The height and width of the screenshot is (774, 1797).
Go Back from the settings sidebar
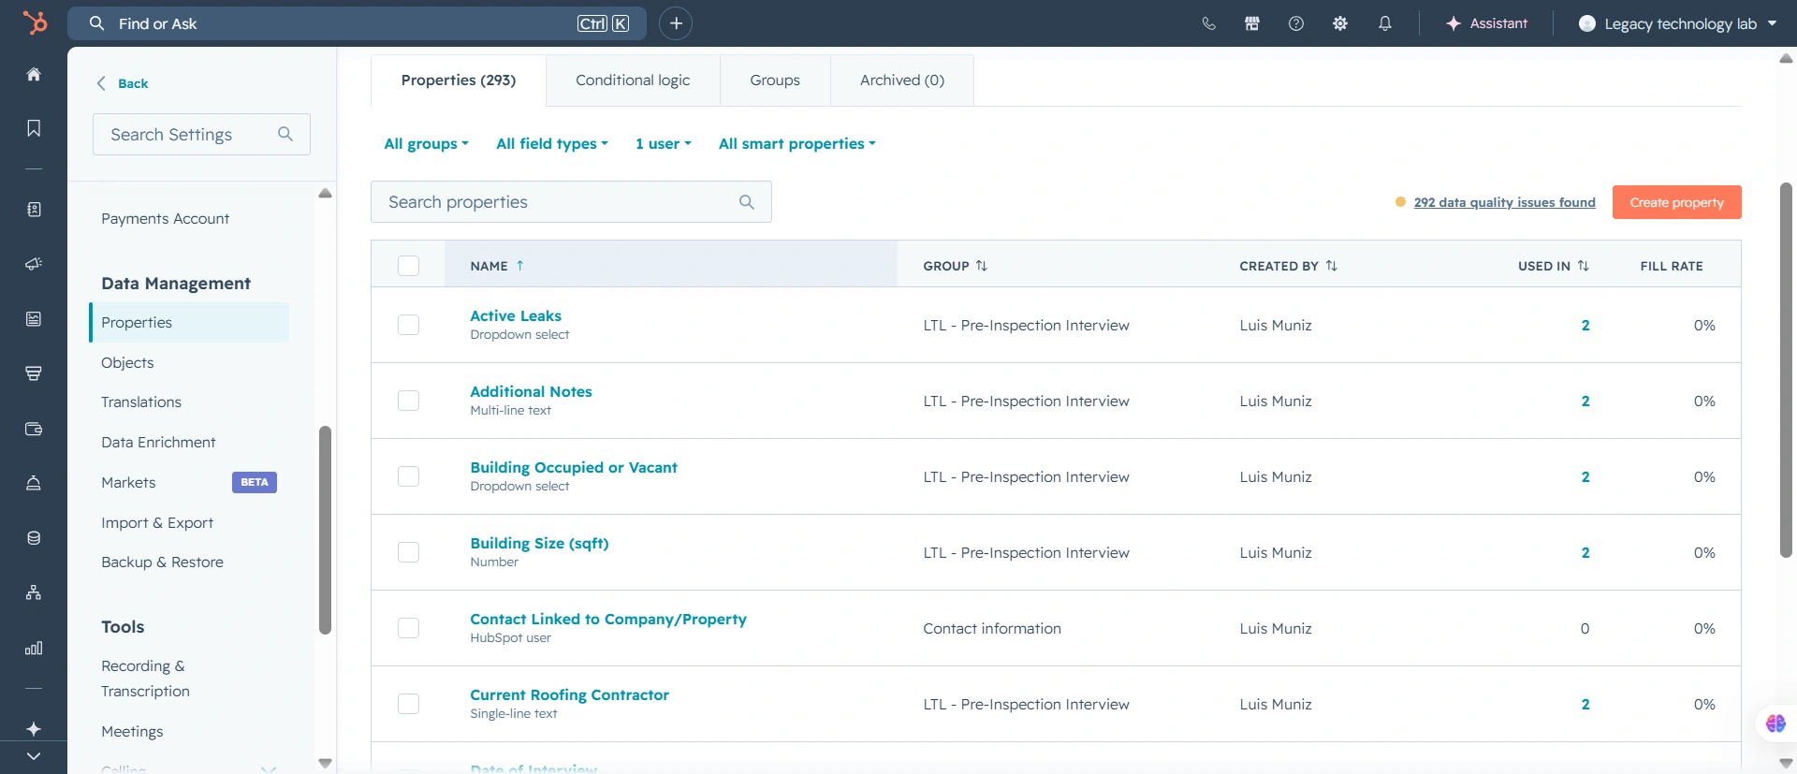coord(123,83)
